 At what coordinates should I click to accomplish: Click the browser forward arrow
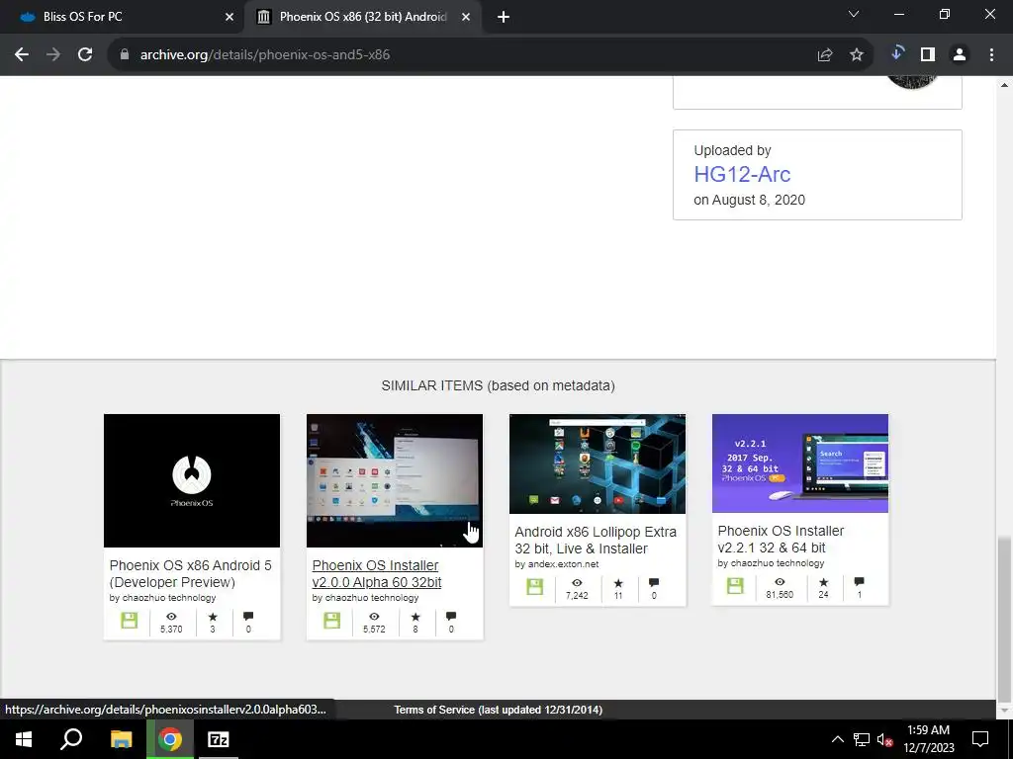coord(53,55)
